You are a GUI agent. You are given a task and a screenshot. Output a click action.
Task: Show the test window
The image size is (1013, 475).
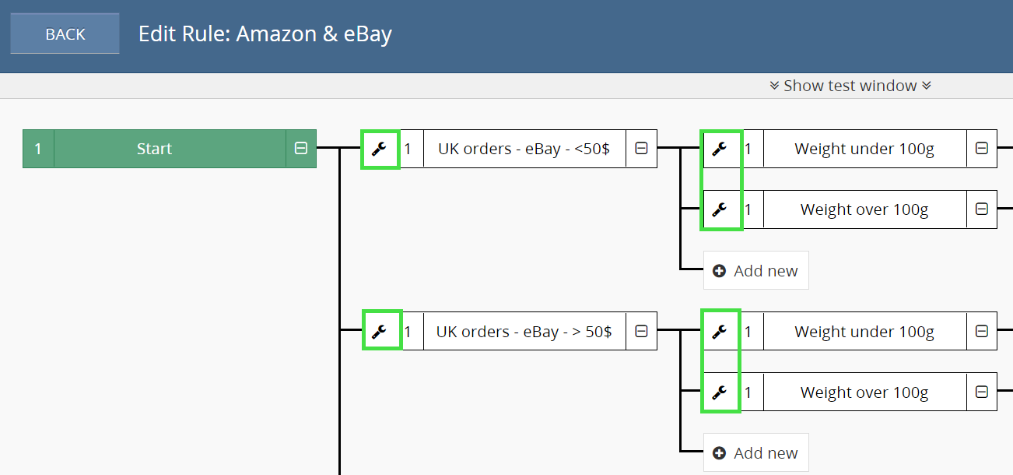[x=850, y=86]
